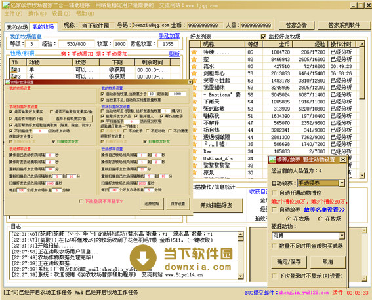Click the 背包牧草 field showing 1355
372x300 pixels.
[x=168, y=44]
